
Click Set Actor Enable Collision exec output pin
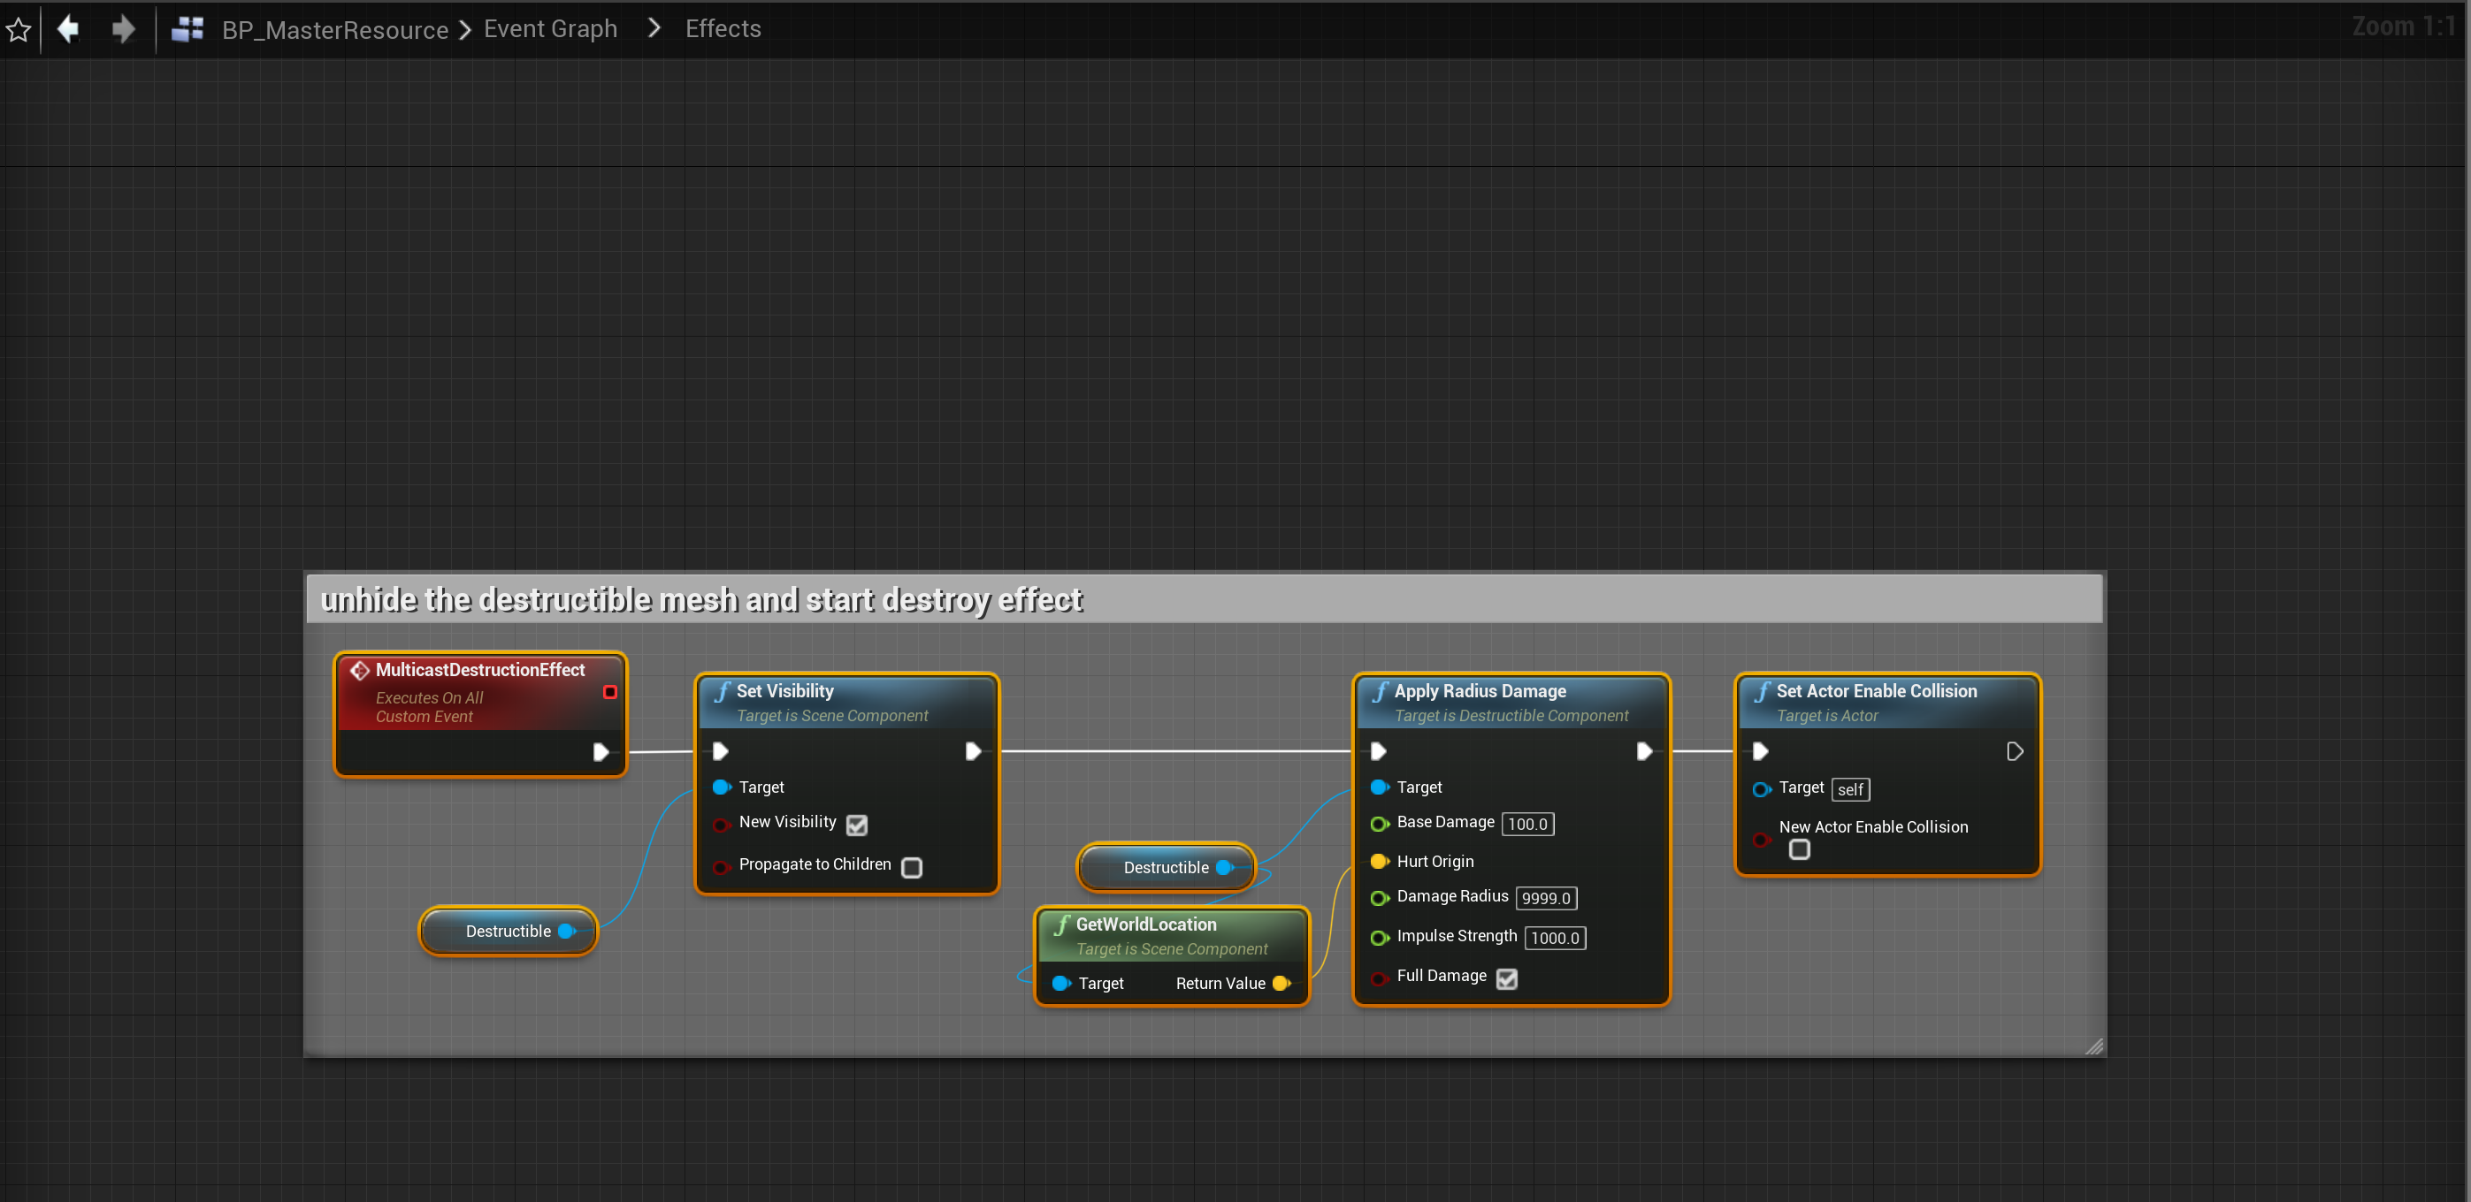click(2015, 751)
